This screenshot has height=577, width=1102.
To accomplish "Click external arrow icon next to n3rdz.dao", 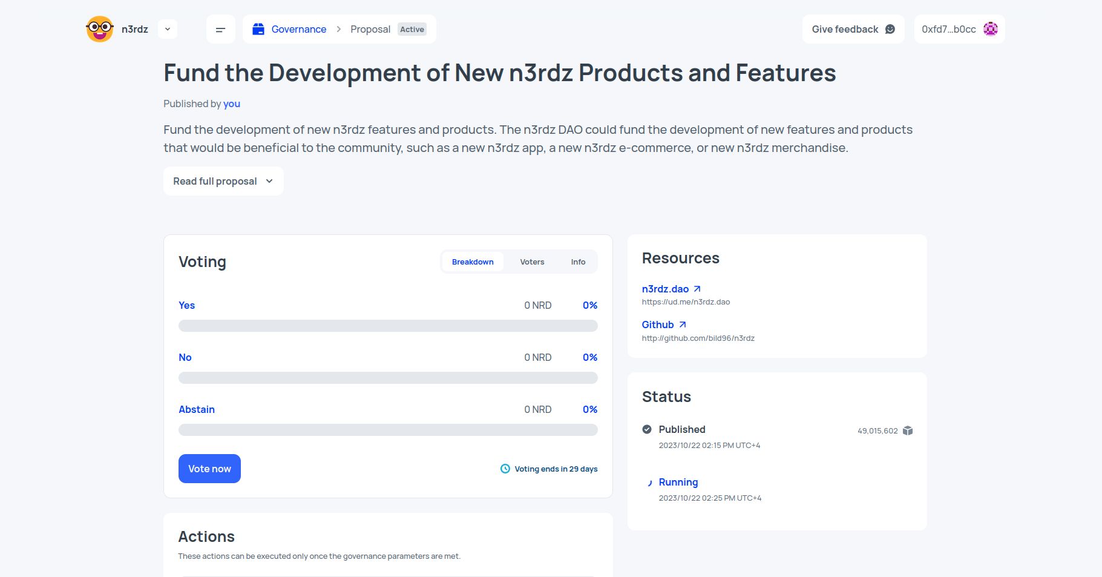I will (x=697, y=289).
